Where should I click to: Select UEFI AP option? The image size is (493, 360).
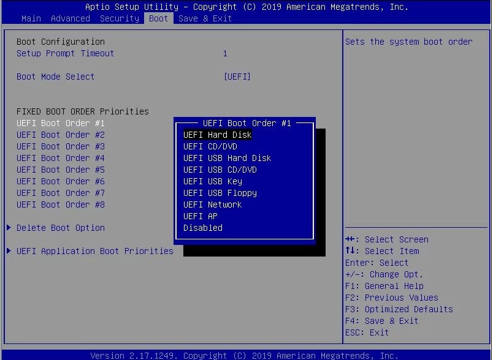click(x=200, y=216)
